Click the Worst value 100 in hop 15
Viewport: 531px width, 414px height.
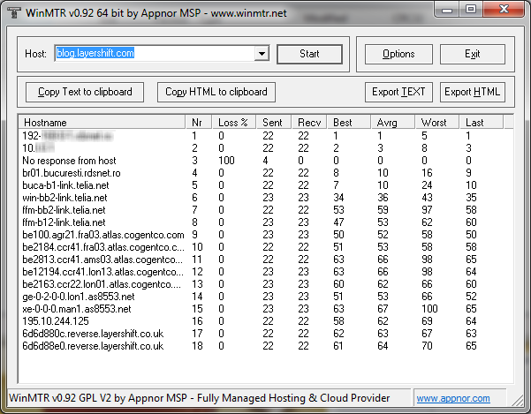click(429, 309)
